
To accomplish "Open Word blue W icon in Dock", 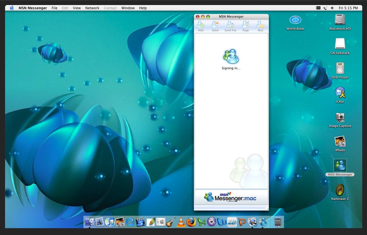I will [x=222, y=222].
